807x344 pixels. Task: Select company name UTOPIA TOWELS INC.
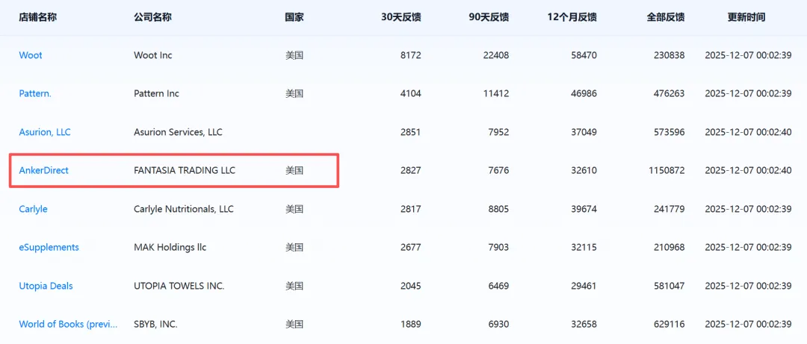179,286
